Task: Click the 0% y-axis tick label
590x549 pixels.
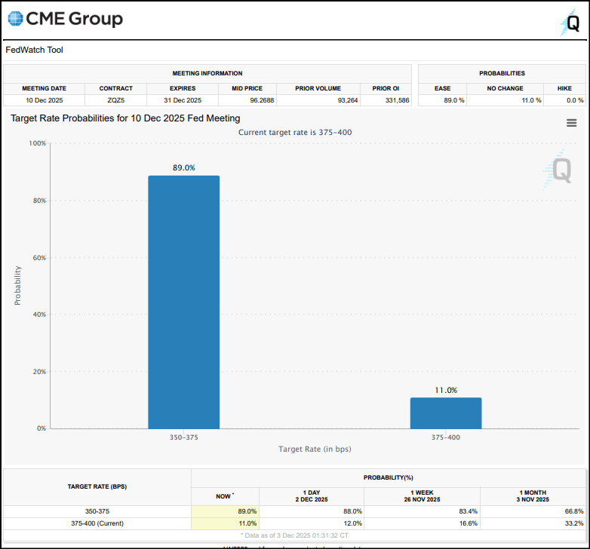Action: [x=41, y=428]
